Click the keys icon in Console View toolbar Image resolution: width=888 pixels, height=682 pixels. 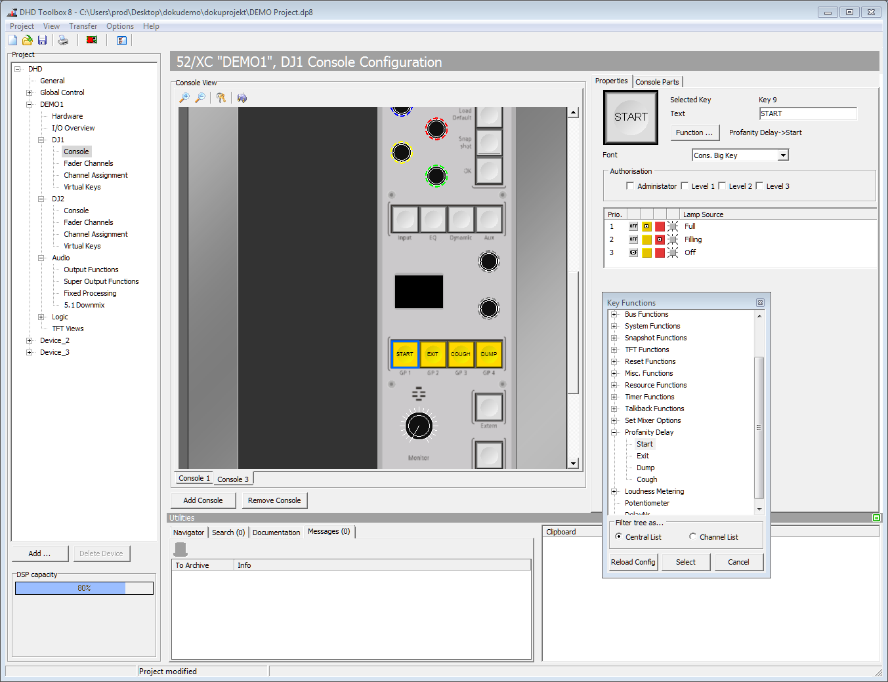coord(221,97)
